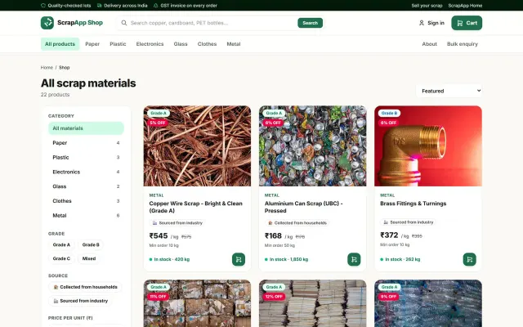Open the Featured sort dropdown
This screenshot has width=523, height=327.
pyautogui.click(x=449, y=91)
